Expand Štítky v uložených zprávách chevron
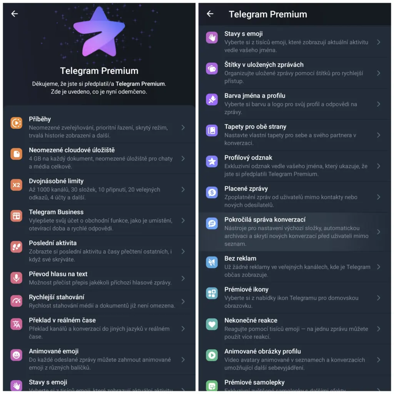394x394 pixels. (x=379, y=73)
